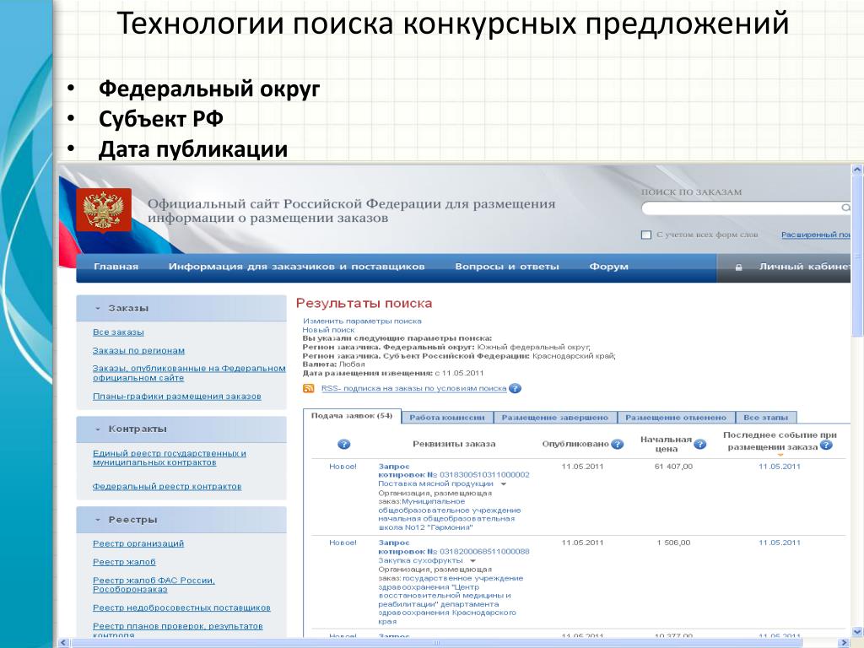Image resolution: width=864 pixels, height=648 pixels.
Task: Expand dropdown arrow next to Поставка мясной продукции
Action: pyautogui.click(x=504, y=484)
